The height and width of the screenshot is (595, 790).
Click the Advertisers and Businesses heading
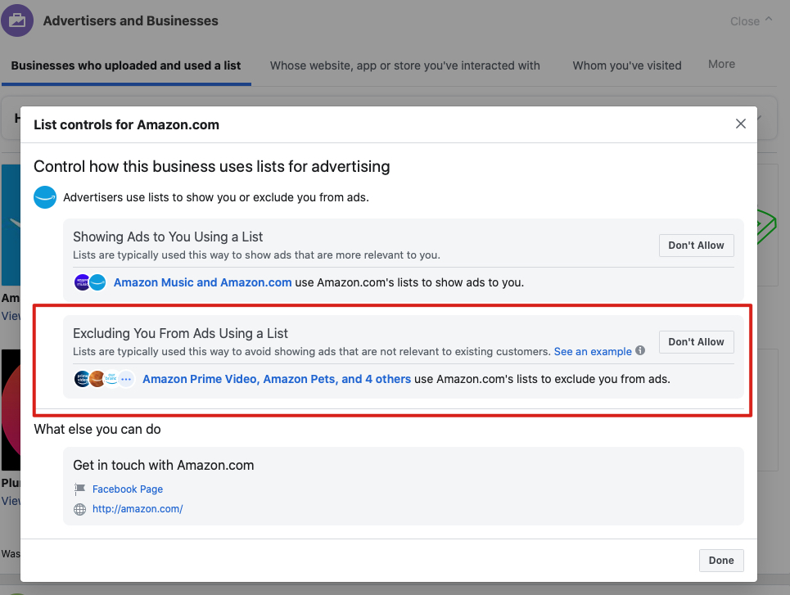coord(130,20)
